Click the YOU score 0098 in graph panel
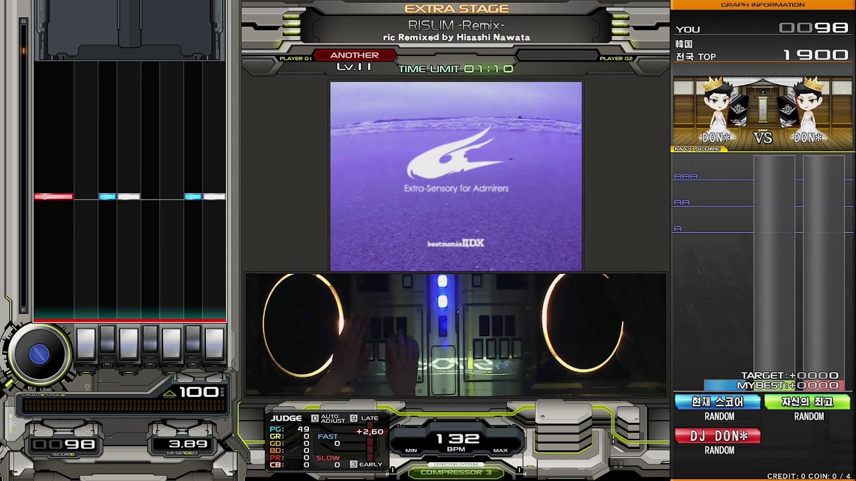 813,28
